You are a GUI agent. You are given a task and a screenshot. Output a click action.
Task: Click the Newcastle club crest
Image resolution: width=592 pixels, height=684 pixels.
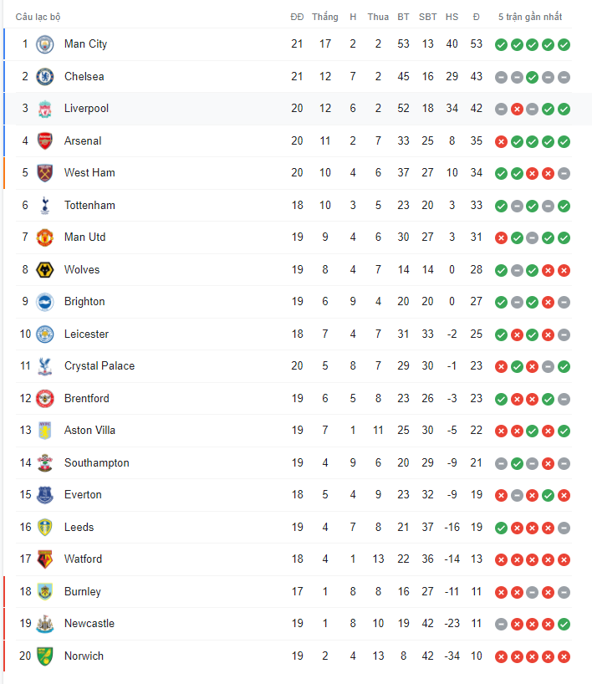tap(45, 624)
